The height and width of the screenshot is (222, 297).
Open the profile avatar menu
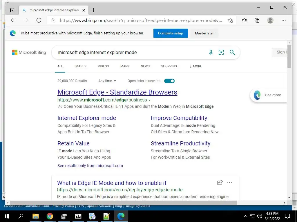[x=270, y=20]
